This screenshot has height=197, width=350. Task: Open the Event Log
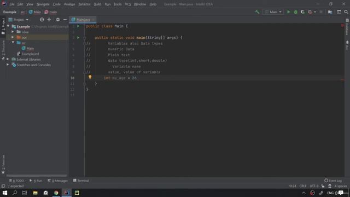(x=333, y=181)
